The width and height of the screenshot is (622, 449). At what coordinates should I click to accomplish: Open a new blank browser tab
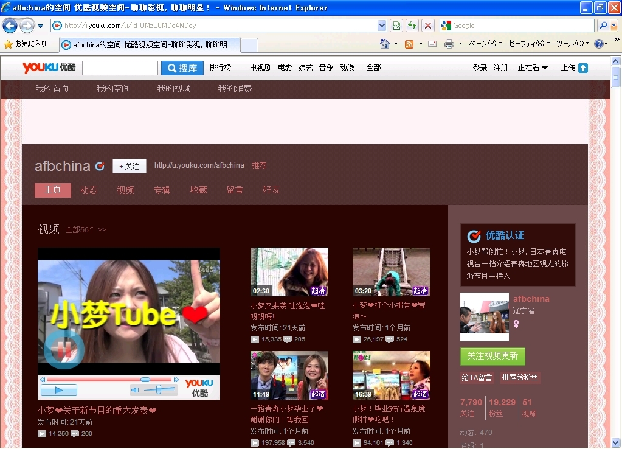click(x=249, y=45)
